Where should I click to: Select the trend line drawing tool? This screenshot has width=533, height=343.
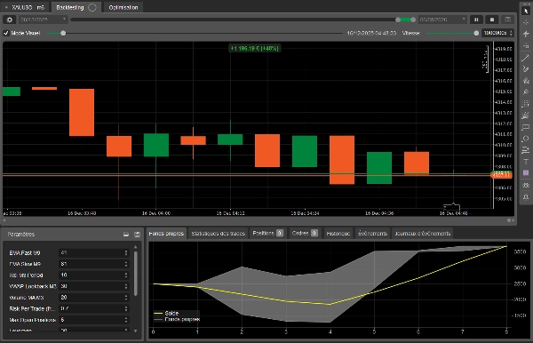pyautogui.click(x=526, y=58)
